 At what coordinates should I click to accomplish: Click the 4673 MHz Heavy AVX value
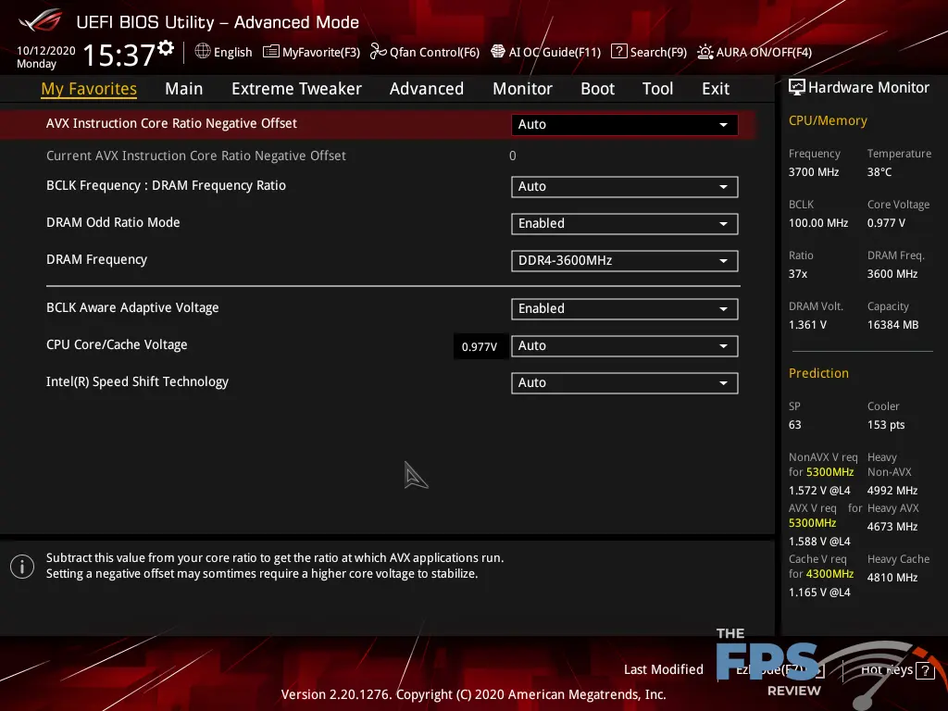pyautogui.click(x=892, y=527)
